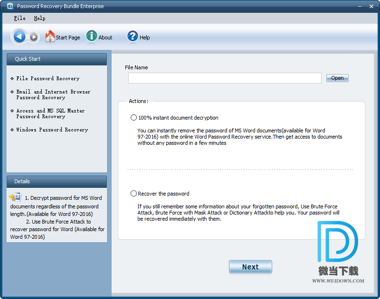Click the app icon in title bar
380x299 pixels.
pos(10,6)
